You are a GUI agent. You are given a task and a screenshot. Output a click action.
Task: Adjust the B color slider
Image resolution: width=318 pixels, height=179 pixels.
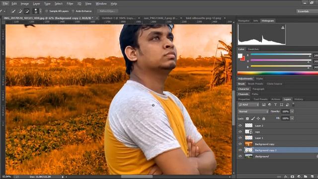(281, 66)
